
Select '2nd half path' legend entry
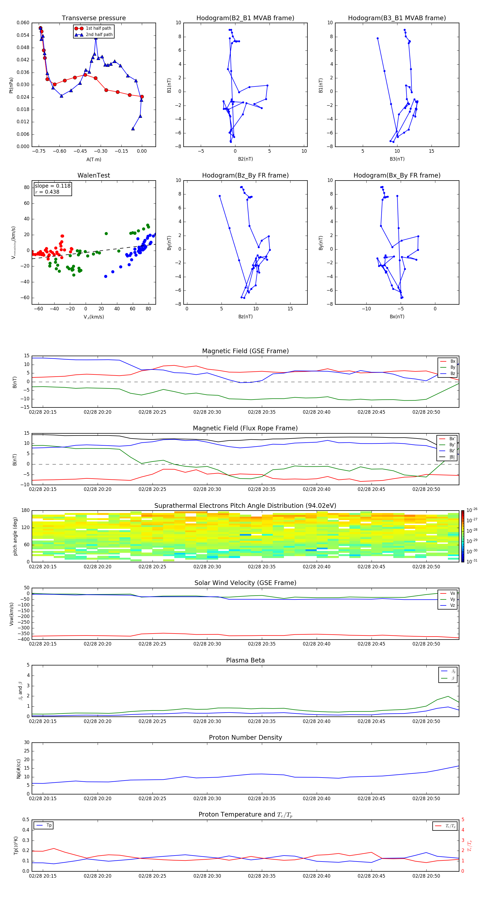94,35
